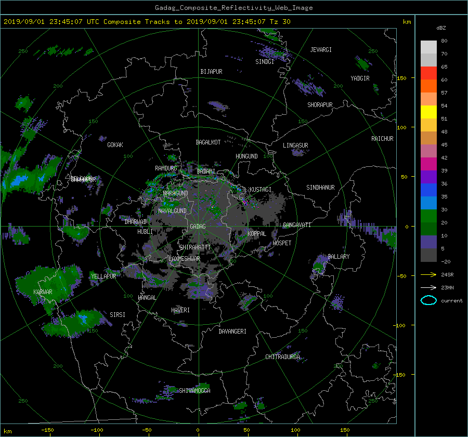Click the YELLAPUR city label
This screenshot has height=437, width=468.
tap(103, 276)
